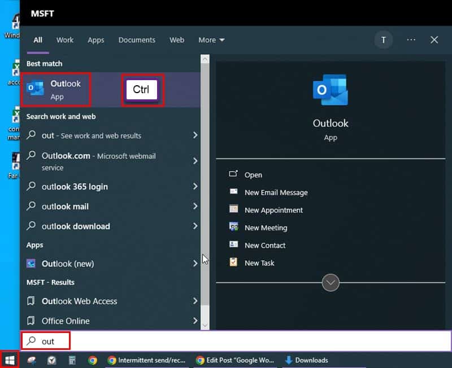This screenshot has width=452, height=368.
Task: Expand the outlook 365 login chevron
Action: pyautogui.click(x=195, y=186)
